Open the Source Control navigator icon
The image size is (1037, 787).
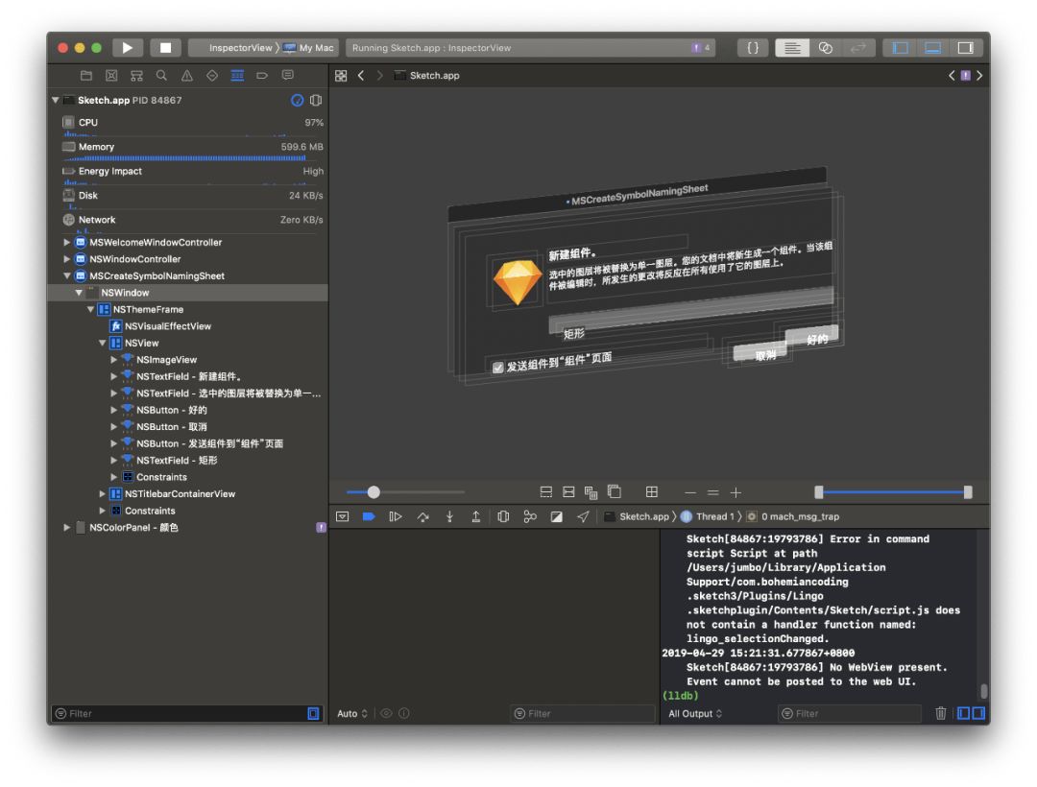click(111, 75)
